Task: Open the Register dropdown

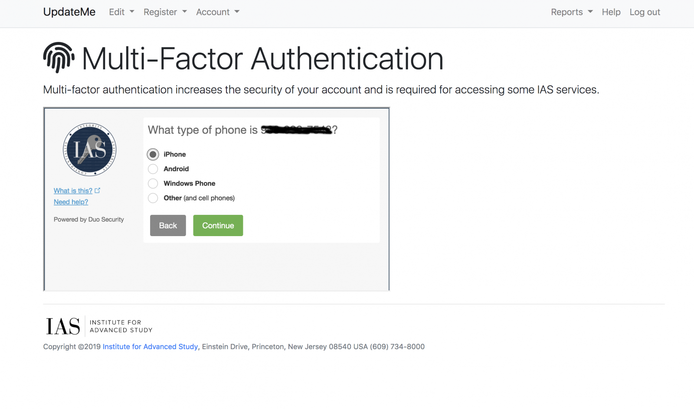Action: tap(165, 12)
